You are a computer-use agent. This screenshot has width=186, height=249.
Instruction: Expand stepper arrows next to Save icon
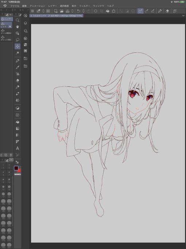coord(73,11)
